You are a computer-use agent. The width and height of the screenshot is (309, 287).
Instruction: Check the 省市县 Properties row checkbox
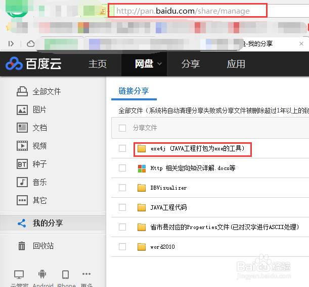pos(122,227)
